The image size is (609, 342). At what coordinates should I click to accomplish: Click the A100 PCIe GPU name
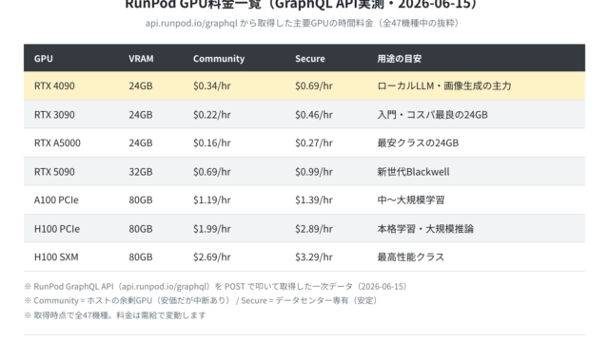click(x=56, y=200)
